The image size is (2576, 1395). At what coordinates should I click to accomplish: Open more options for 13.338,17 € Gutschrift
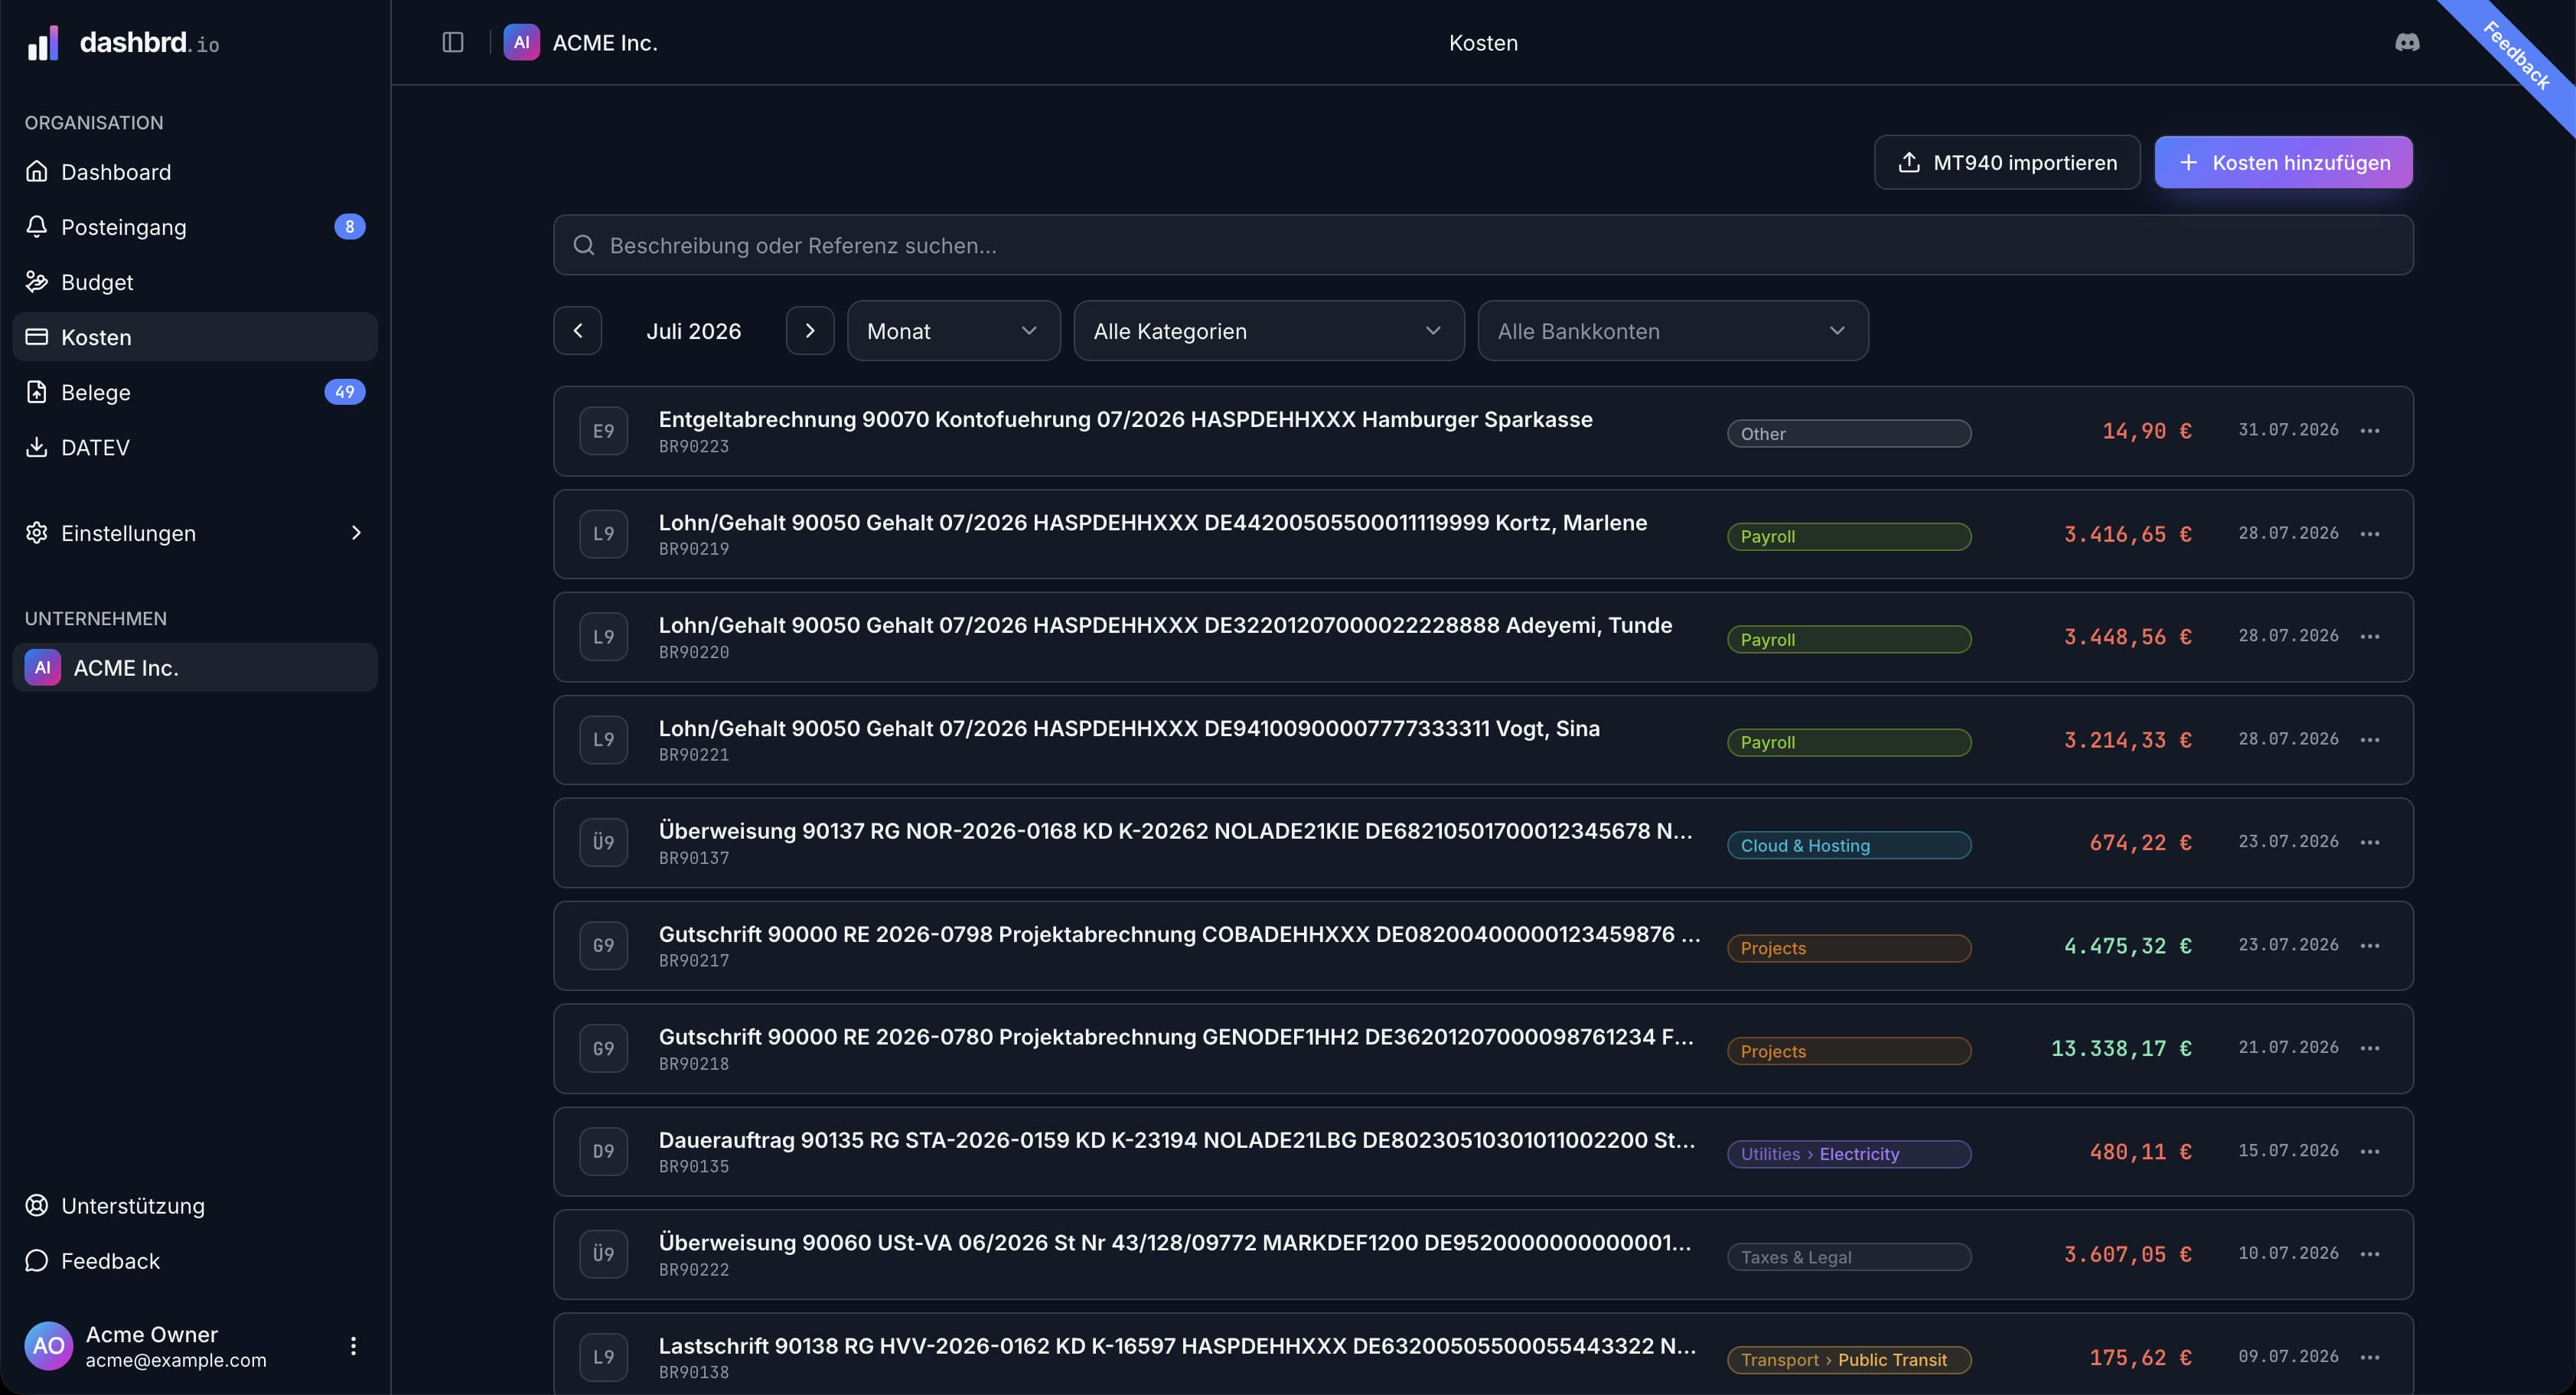tap(2370, 1048)
